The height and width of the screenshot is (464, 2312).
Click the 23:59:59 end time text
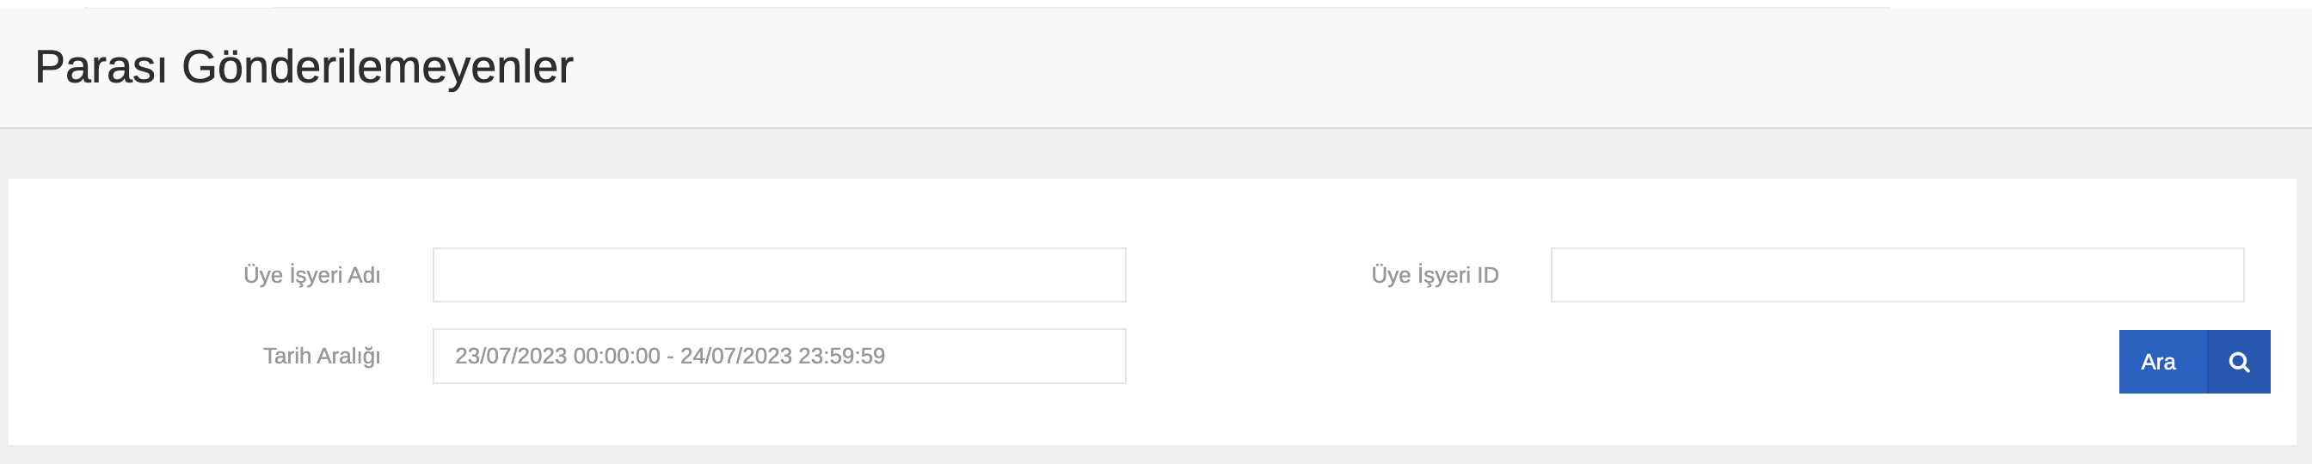[x=842, y=357]
